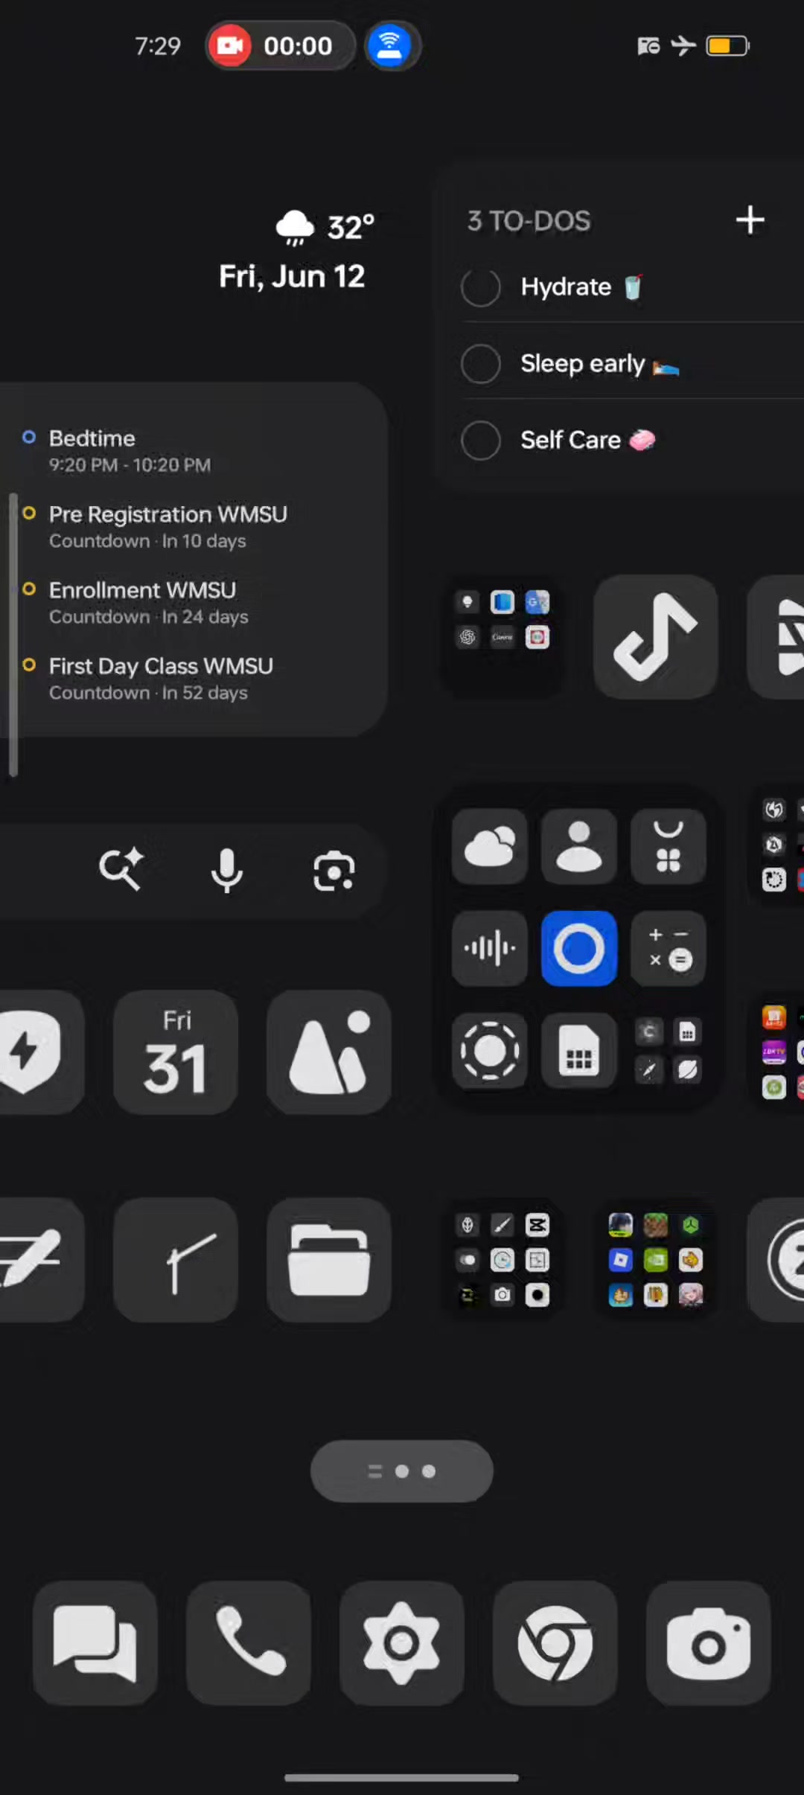Tap the airplane mode status icon

click(x=683, y=46)
